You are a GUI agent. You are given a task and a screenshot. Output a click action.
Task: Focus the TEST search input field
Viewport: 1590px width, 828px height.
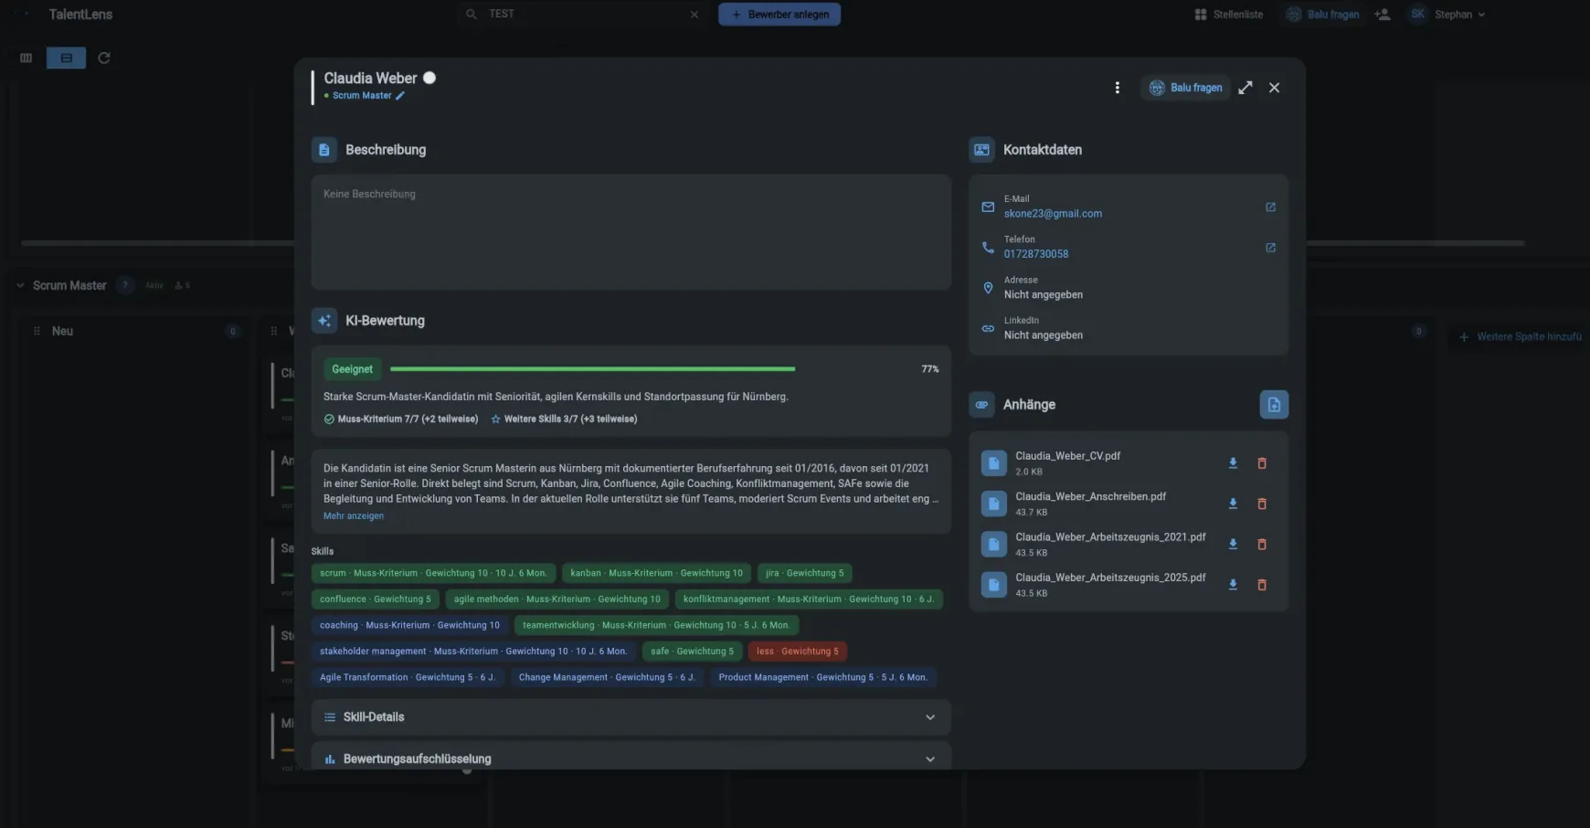coord(585,15)
